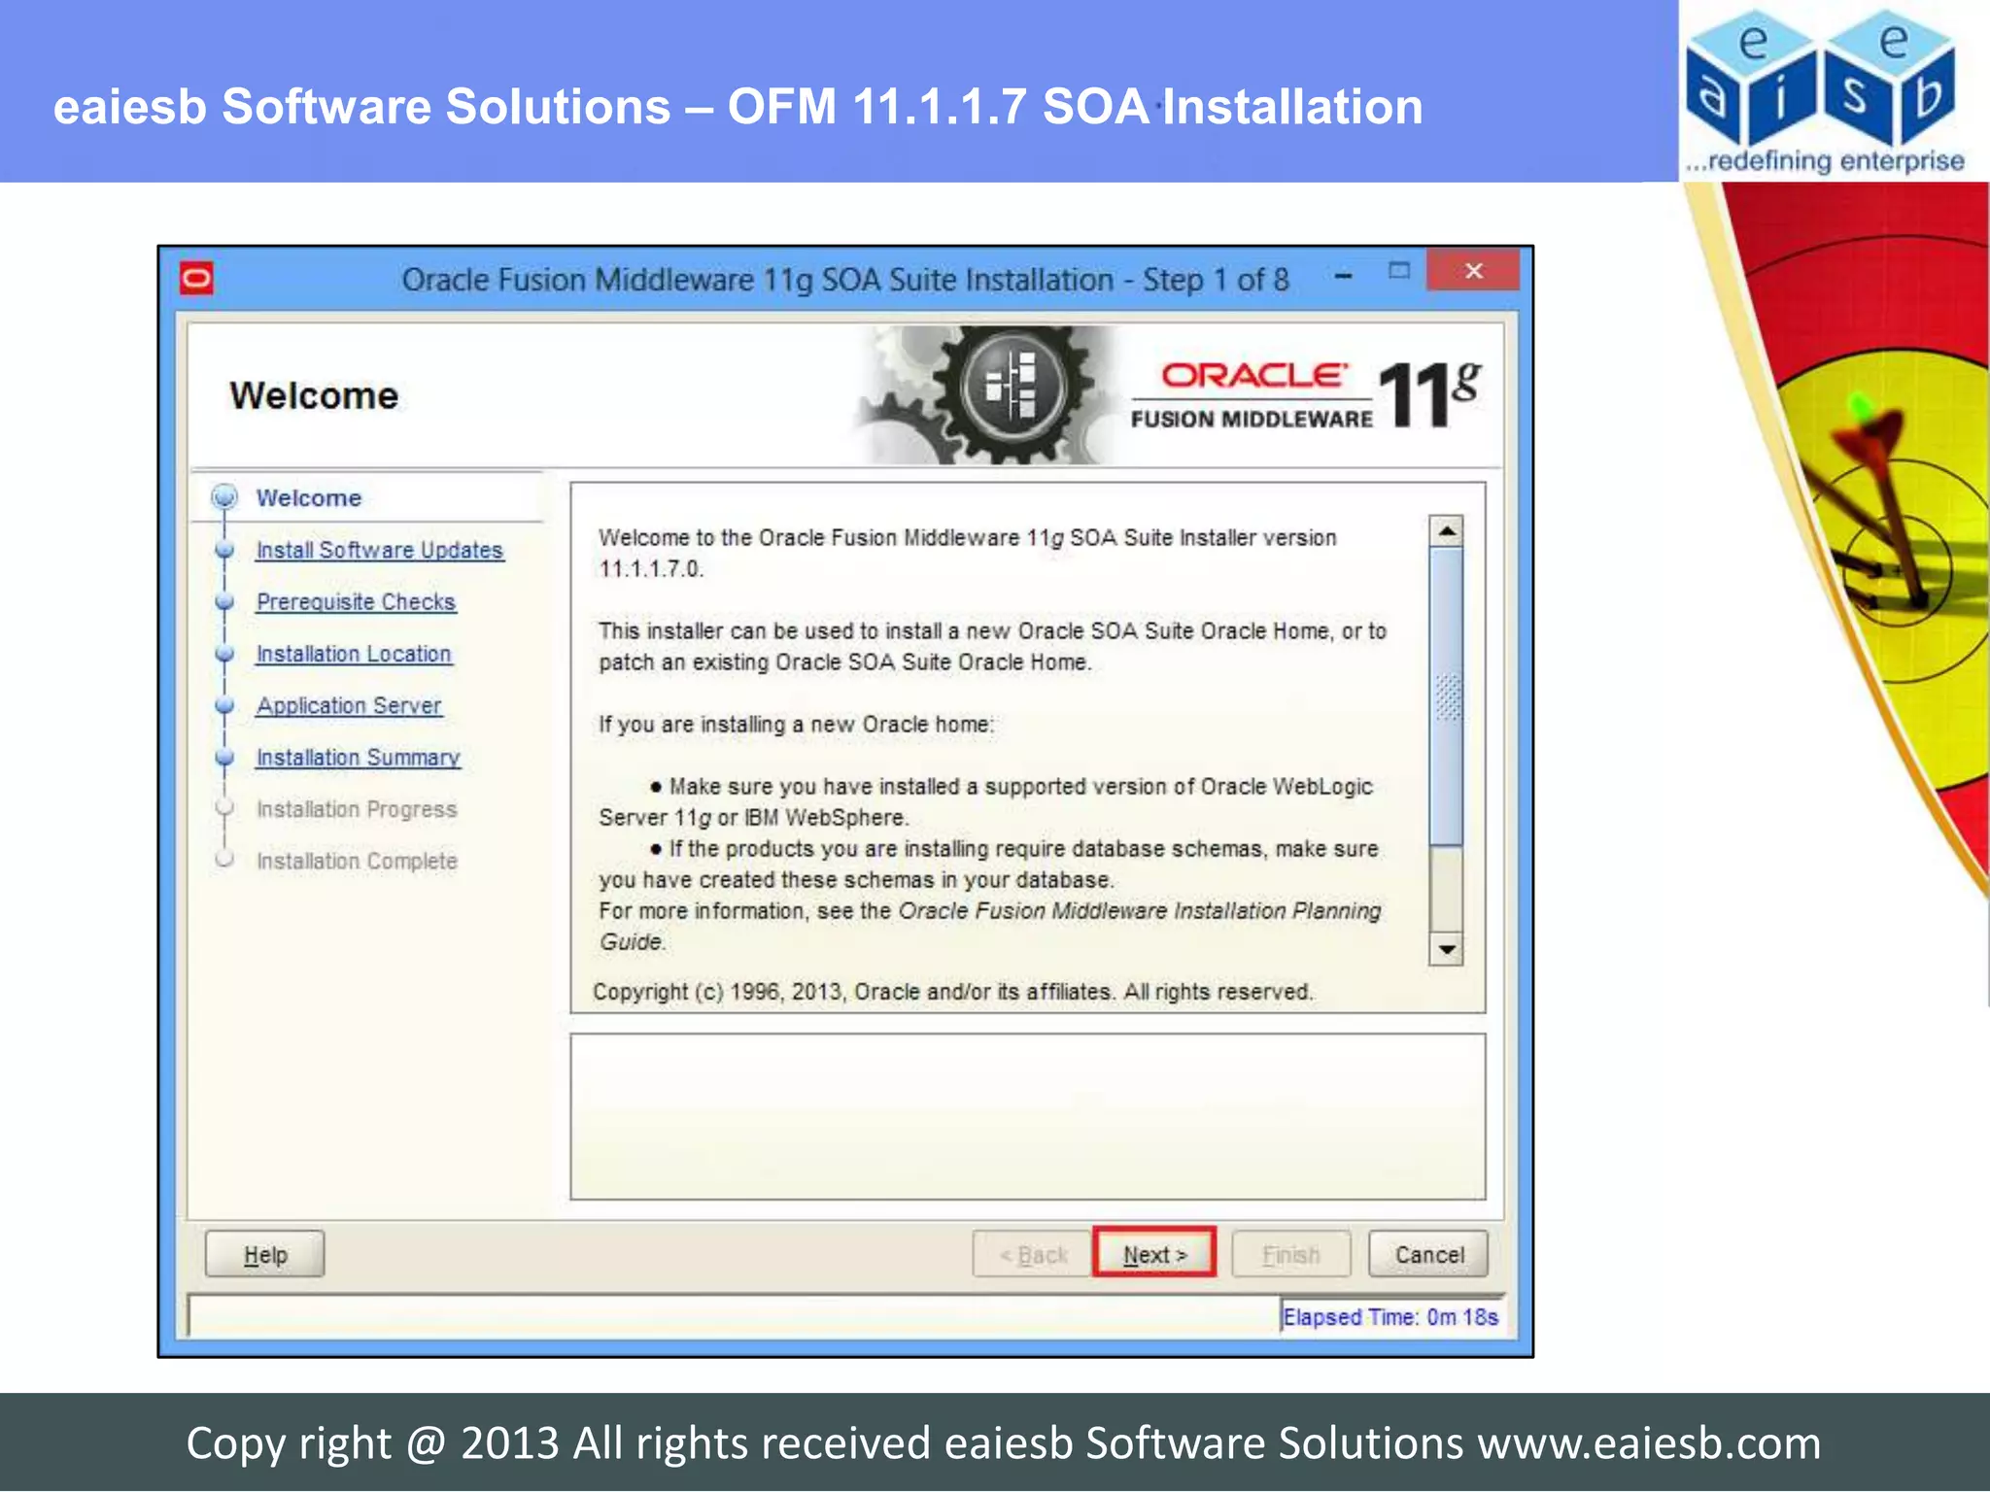Open the Install Software Updates step

(380, 550)
